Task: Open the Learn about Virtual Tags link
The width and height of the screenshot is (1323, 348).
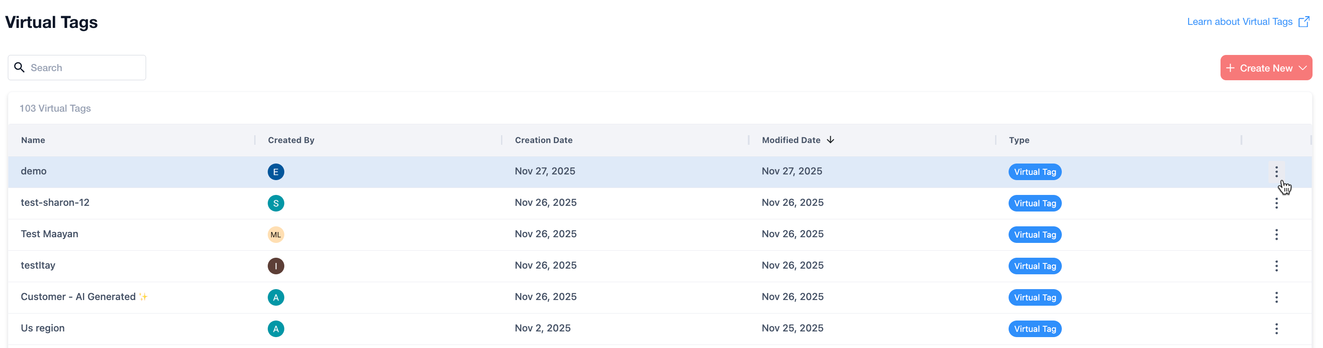Action: [x=1239, y=21]
